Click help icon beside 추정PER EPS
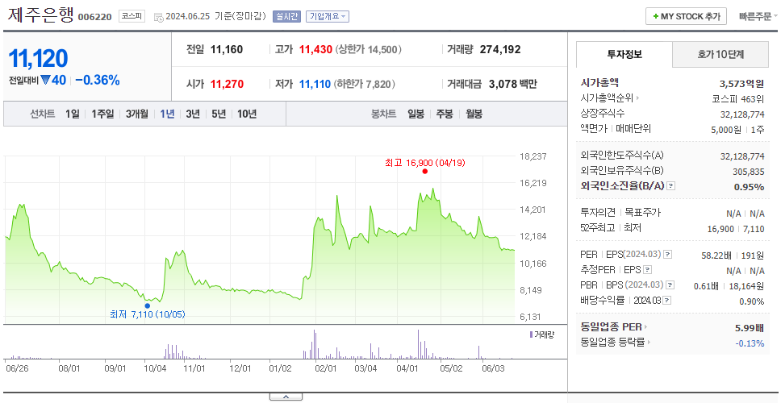 pos(647,270)
